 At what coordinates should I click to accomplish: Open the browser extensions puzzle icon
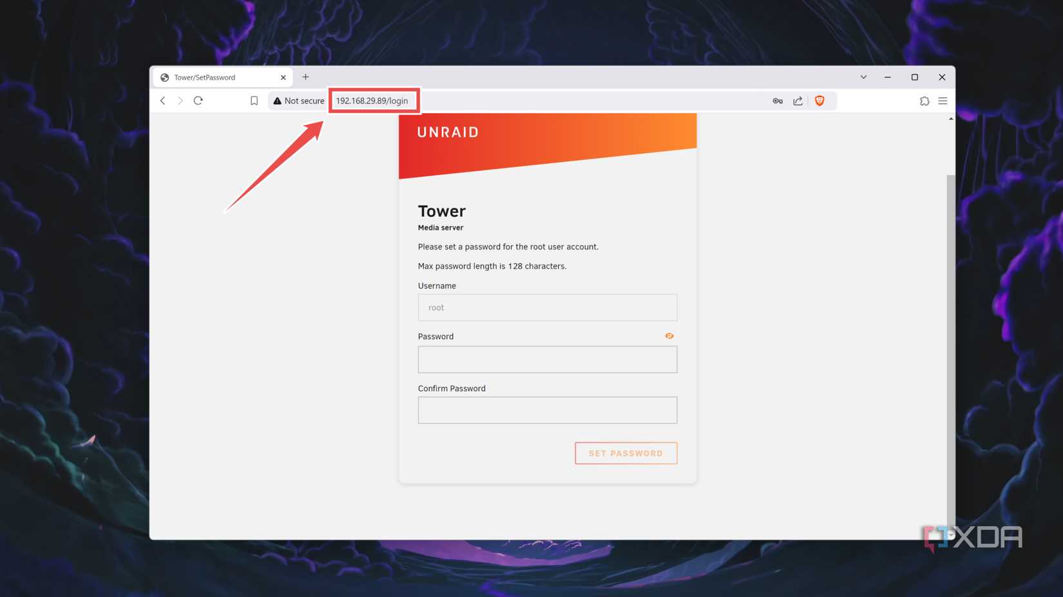924,100
